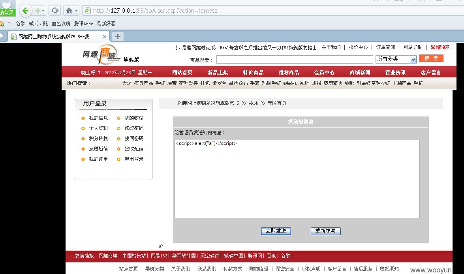The width and height of the screenshot is (464, 274).
Task: Open footer link 售后服务
Action: (x=363, y=269)
